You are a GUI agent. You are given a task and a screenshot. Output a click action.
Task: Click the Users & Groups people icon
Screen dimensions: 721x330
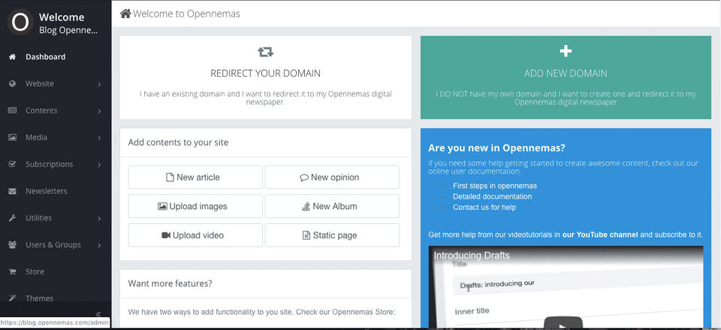[x=12, y=245]
